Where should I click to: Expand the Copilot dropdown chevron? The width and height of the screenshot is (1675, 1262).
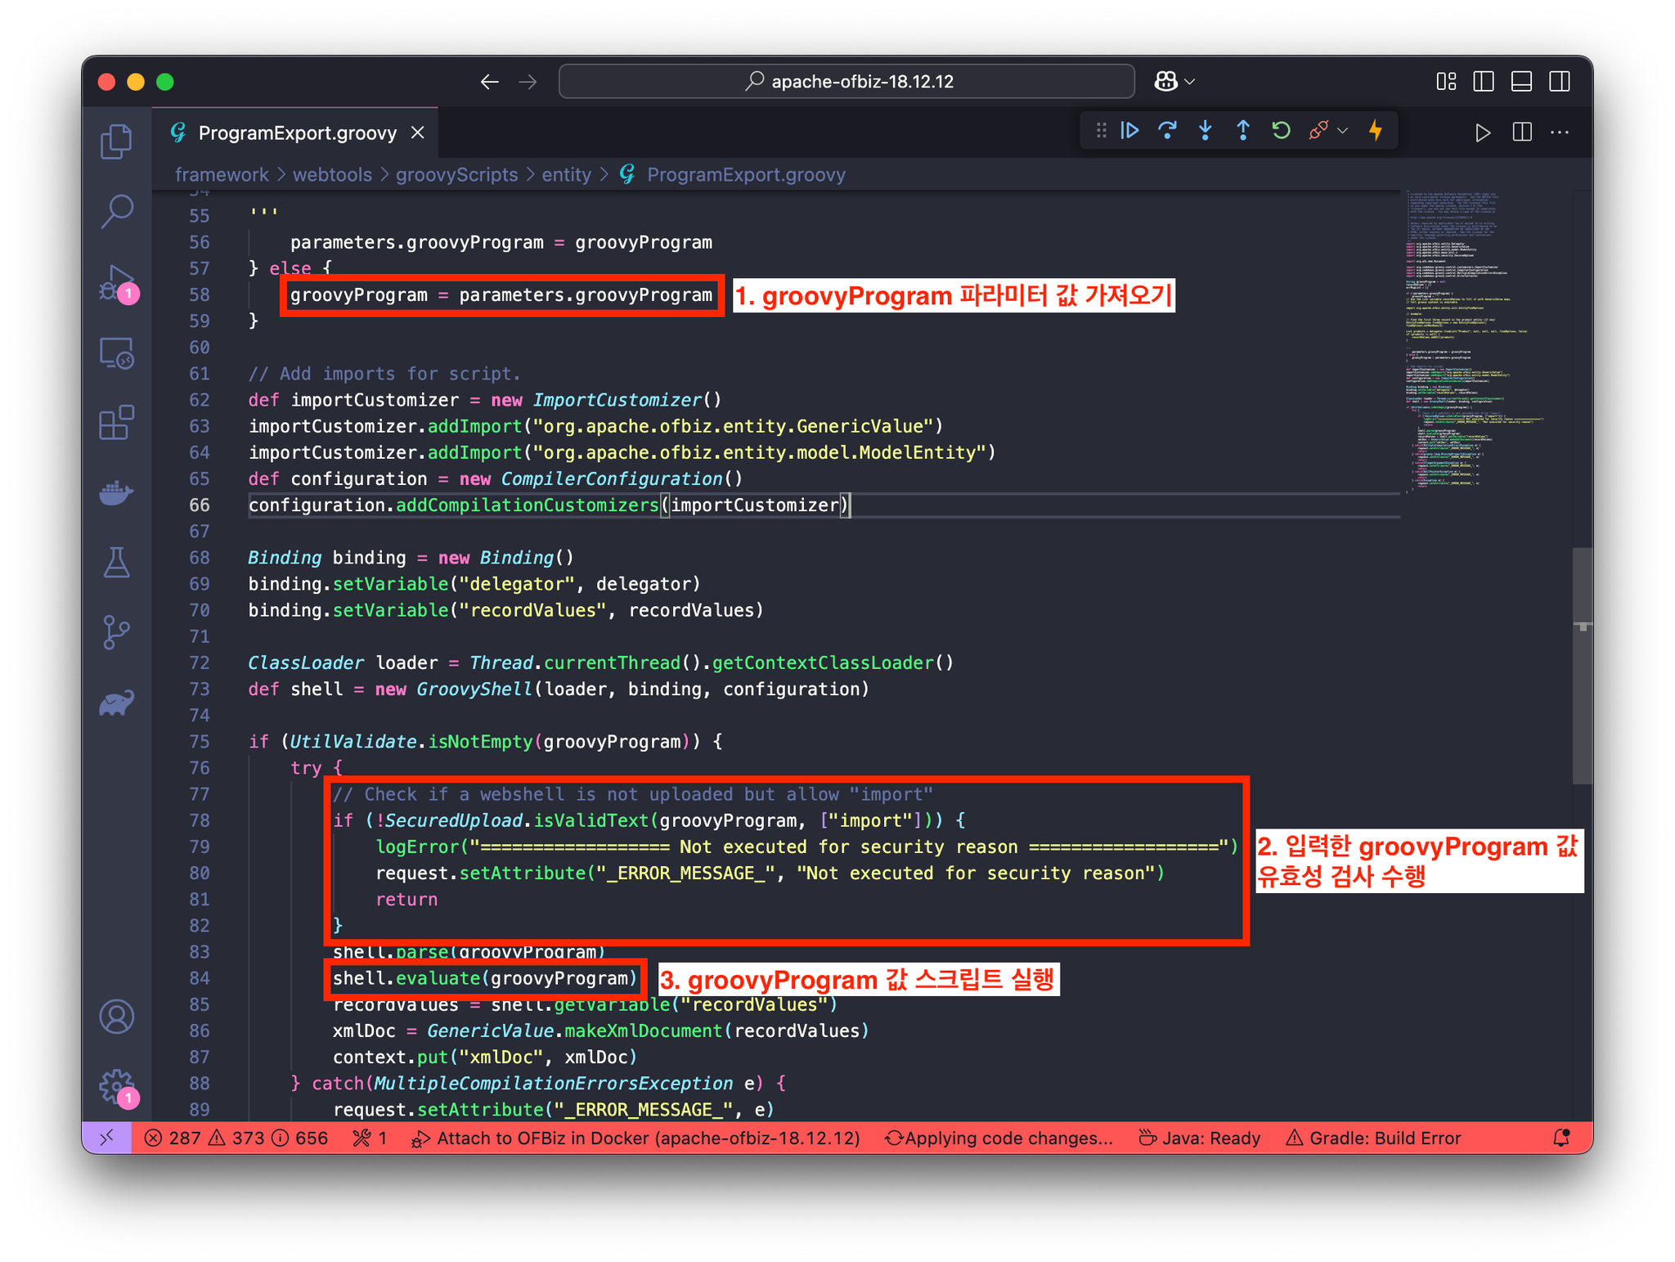pyautogui.click(x=1190, y=82)
